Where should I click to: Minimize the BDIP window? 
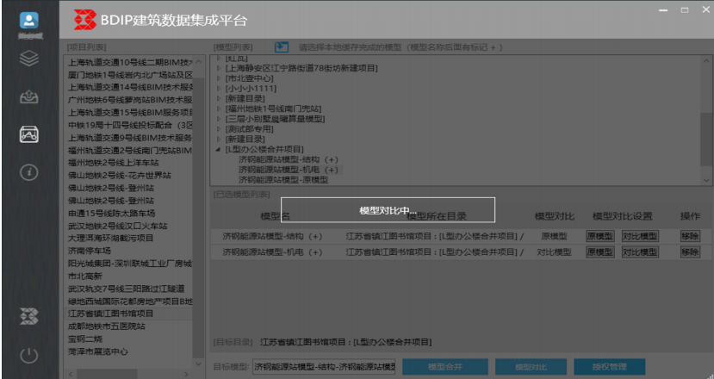click(x=663, y=10)
